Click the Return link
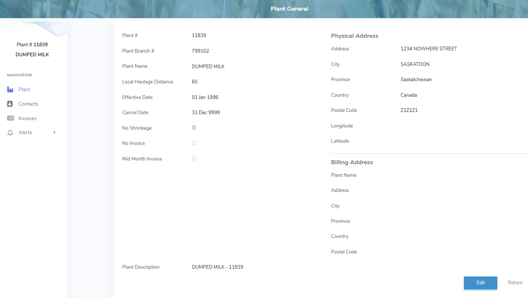The width and height of the screenshot is (528, 298). click(x=515, y=282)
